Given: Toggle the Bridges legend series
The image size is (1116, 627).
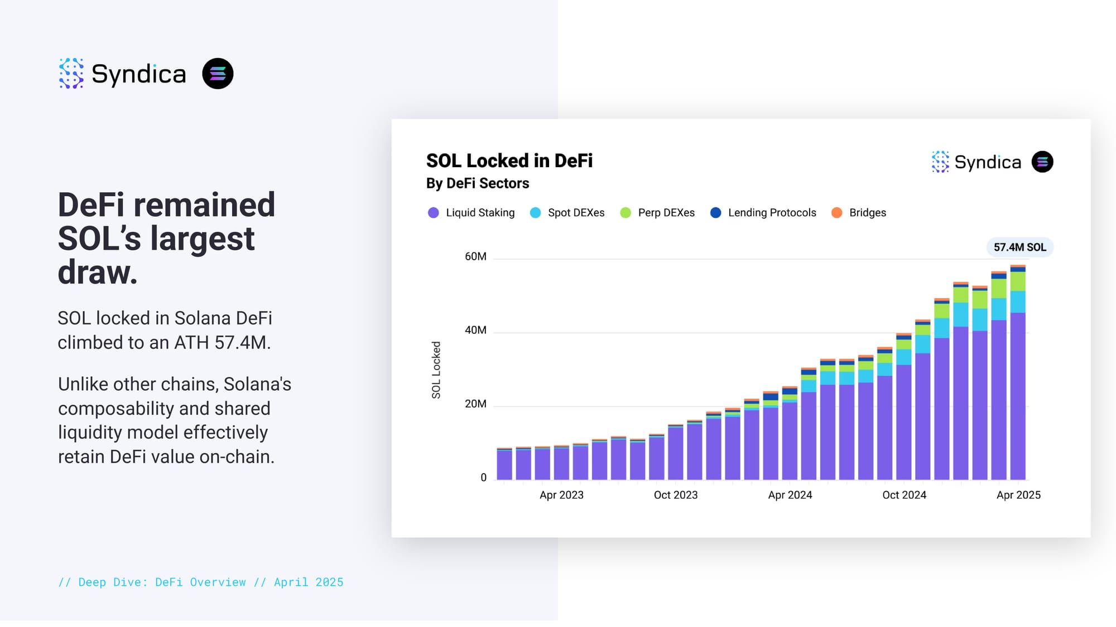Looking at the screenshot, I should 867,213.
